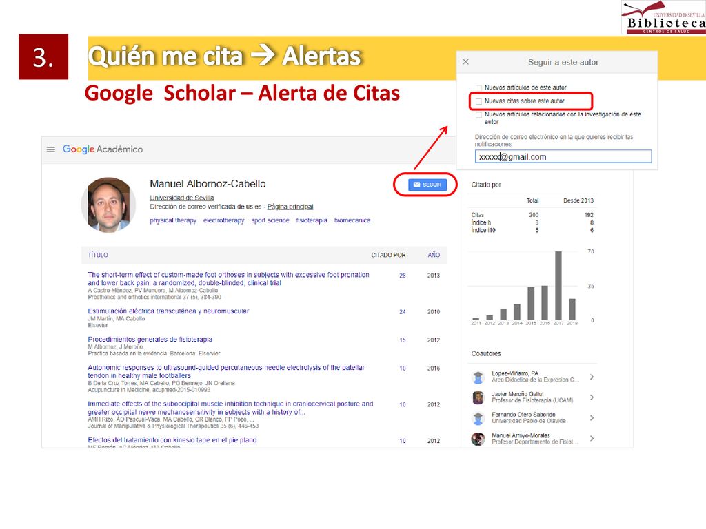
Task: Open coauthor Javier Meroño Gallut profile
Action: (517, 394)
